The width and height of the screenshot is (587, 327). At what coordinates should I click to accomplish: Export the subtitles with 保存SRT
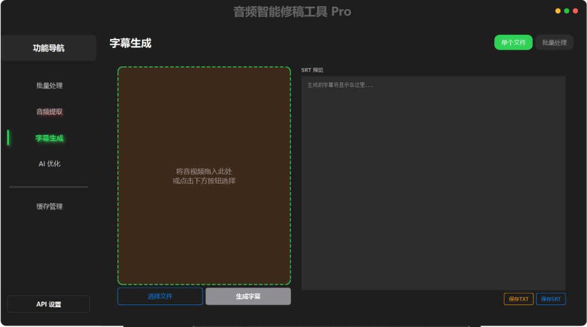551,298
